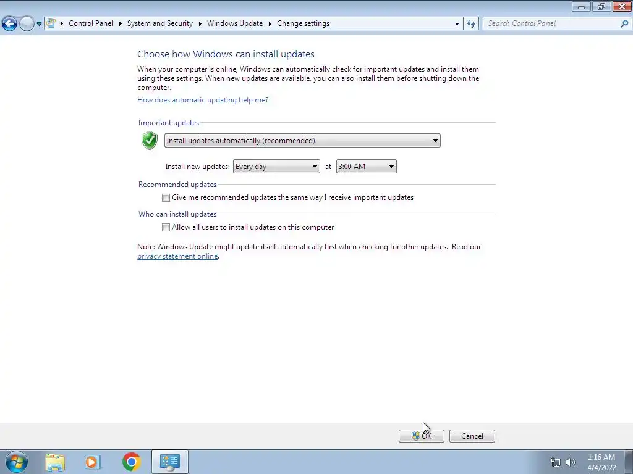Check Allow all users to install updates
The image size is (633, 474).
(166, 227)
